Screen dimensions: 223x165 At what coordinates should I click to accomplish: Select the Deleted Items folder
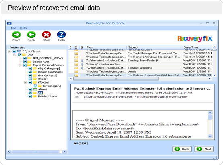click(x=47, y=96)
